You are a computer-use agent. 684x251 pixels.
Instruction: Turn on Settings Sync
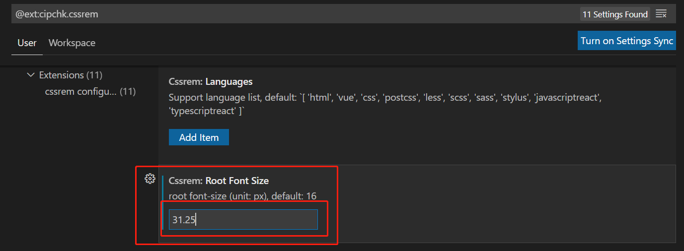point(627,41)
